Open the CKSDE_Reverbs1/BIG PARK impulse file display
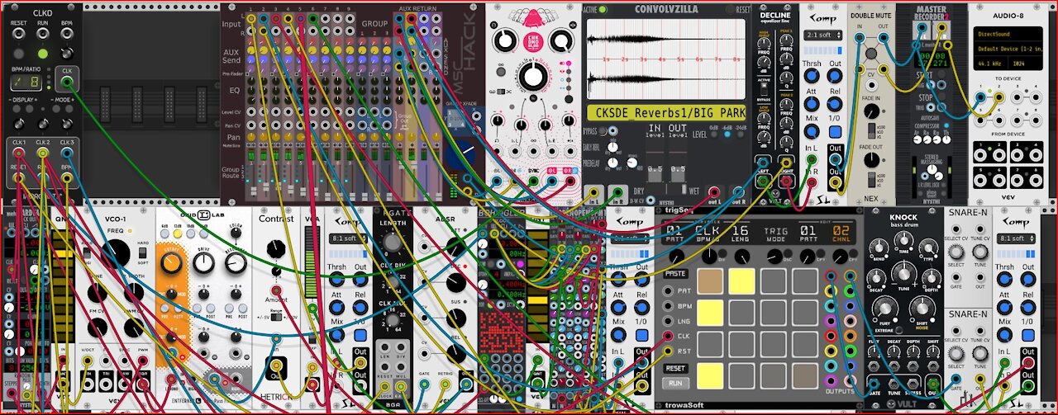This screenshot has width=1058, height=415. (666, 112)
